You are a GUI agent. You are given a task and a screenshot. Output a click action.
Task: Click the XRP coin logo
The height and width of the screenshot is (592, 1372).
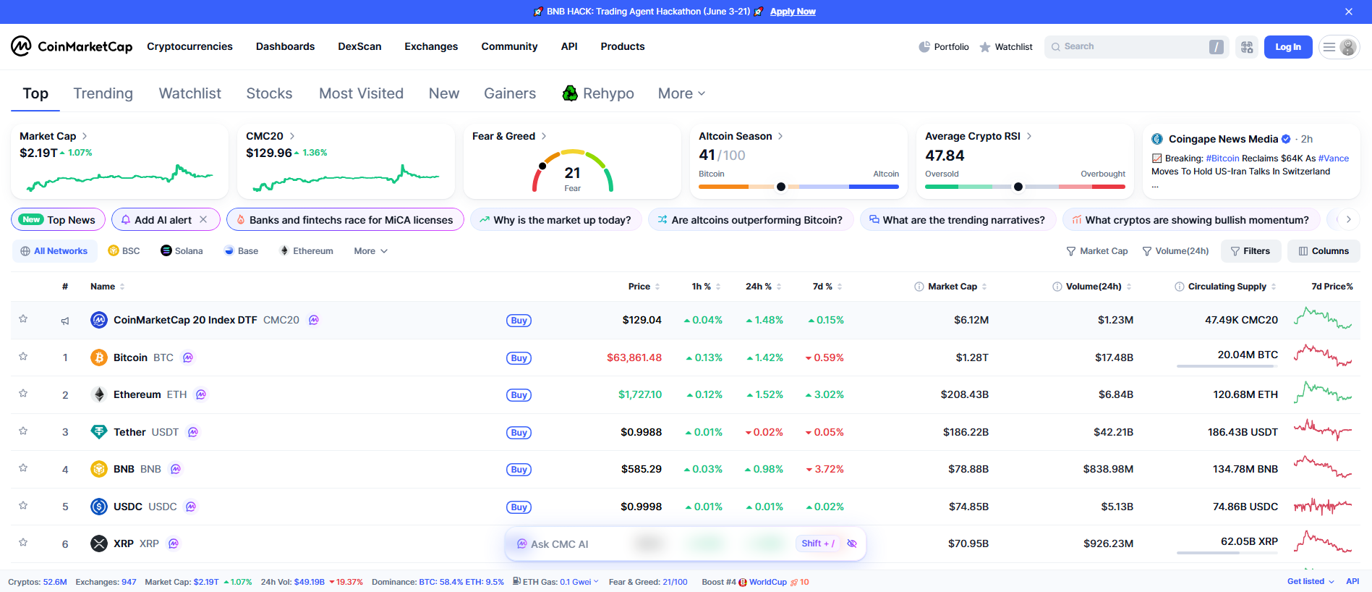tap(99, 544)
